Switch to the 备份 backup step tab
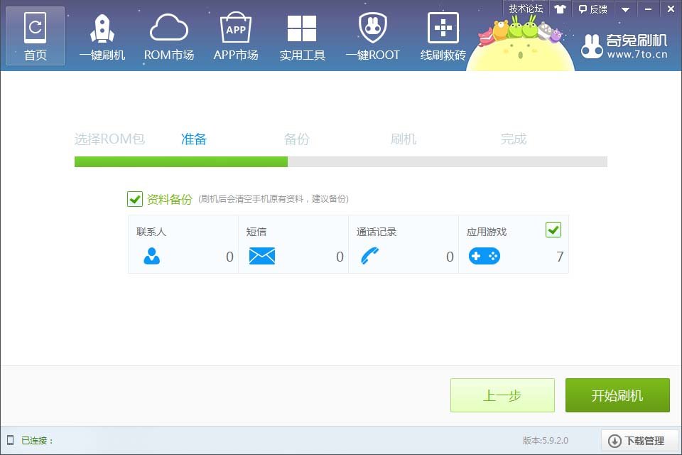The width and height of the screenshot is (682, 455). pyautogui.click(x=297, y=139)
